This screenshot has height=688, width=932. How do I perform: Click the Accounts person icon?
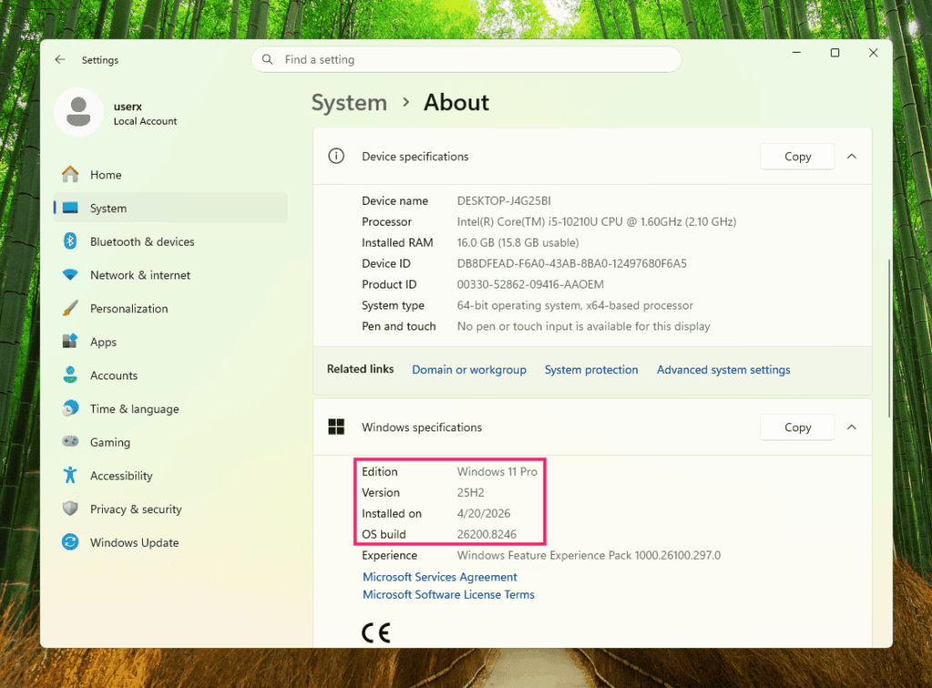(70, 374)
